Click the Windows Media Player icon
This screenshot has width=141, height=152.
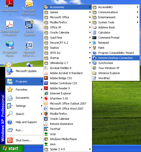pyautogui.click(x=46, y=139)
